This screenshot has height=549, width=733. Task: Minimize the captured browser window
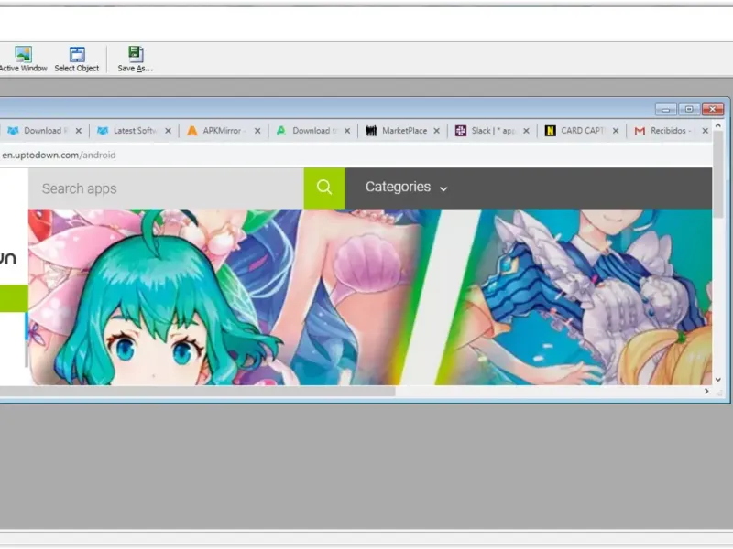tap(666, 109)
